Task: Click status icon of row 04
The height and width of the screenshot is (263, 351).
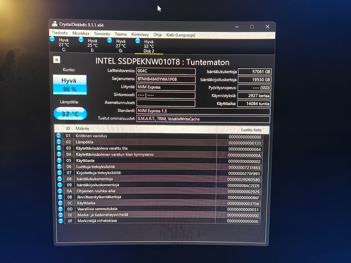Action: click(59, 154)
